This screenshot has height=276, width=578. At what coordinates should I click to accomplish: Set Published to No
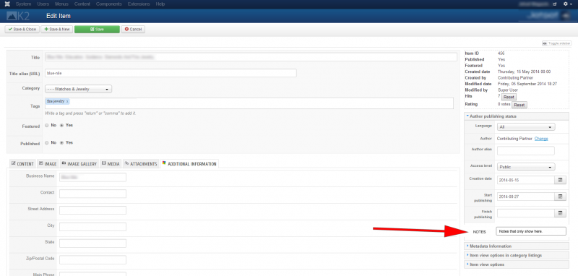tap(47, 142)
